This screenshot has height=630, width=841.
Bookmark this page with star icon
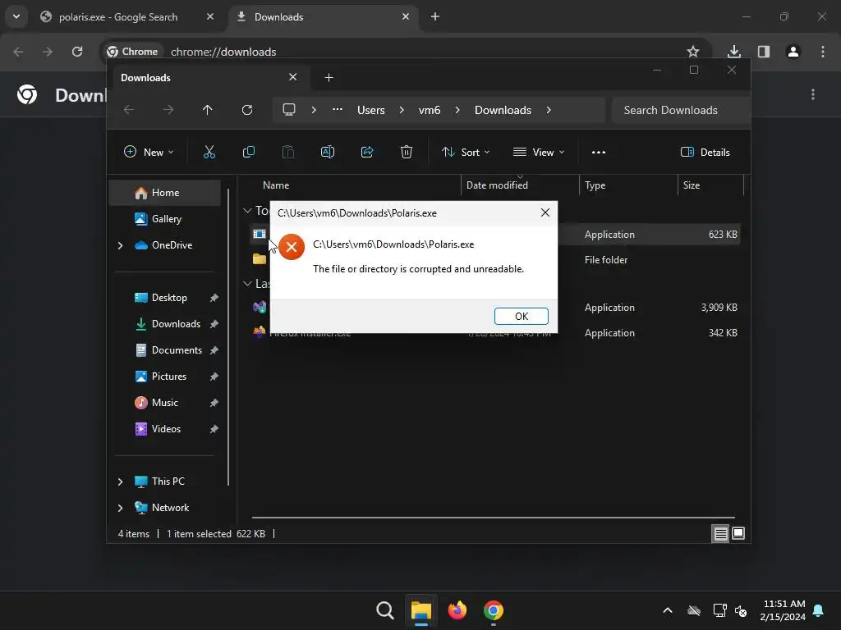[693, 52]
